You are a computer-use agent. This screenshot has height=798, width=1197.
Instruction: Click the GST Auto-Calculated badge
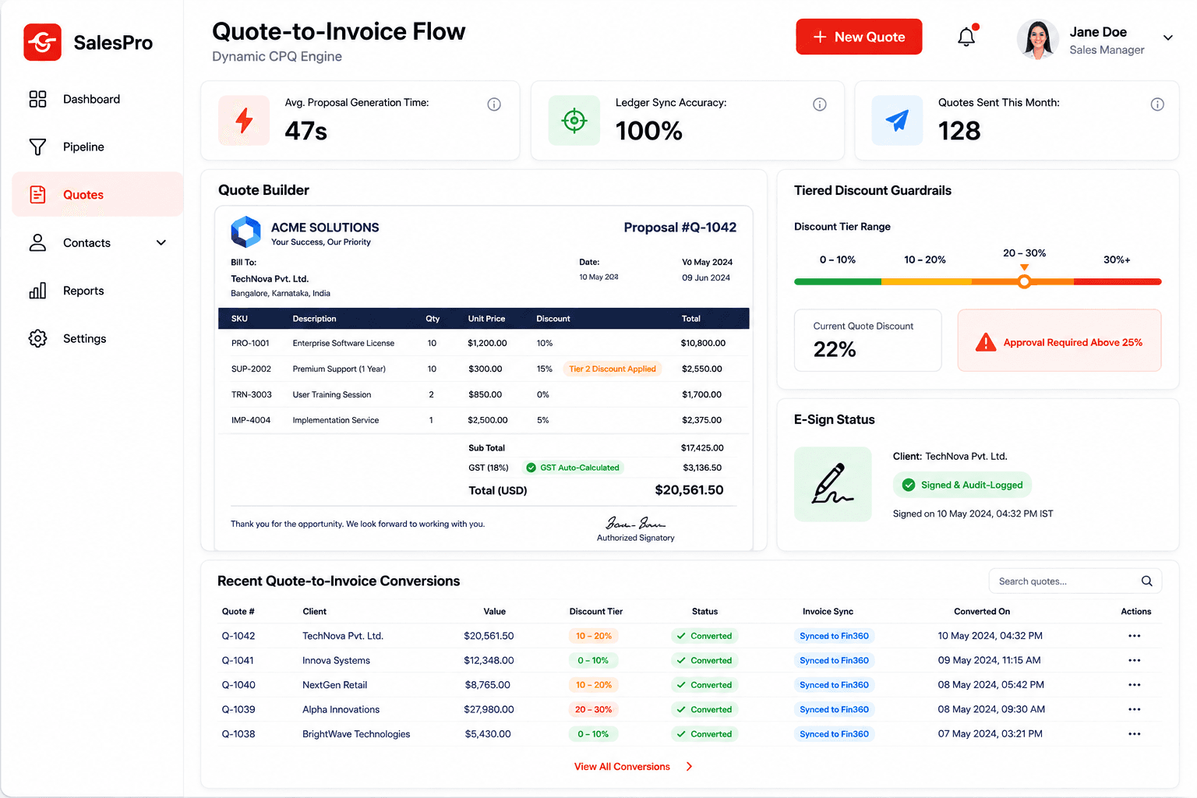coord(573,468)
